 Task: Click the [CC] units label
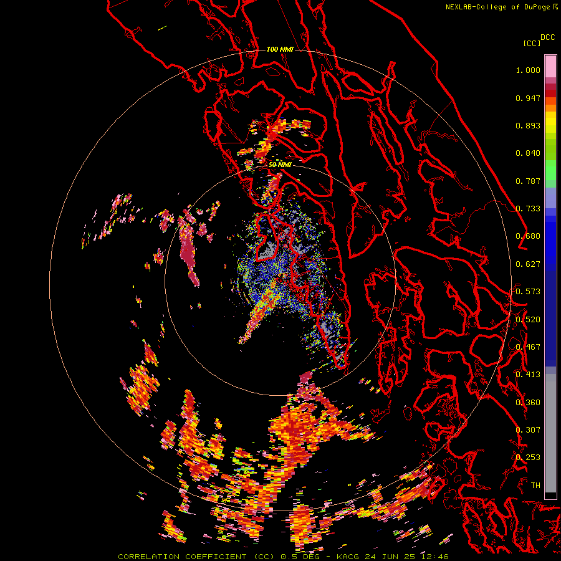(x=532, y=43)
